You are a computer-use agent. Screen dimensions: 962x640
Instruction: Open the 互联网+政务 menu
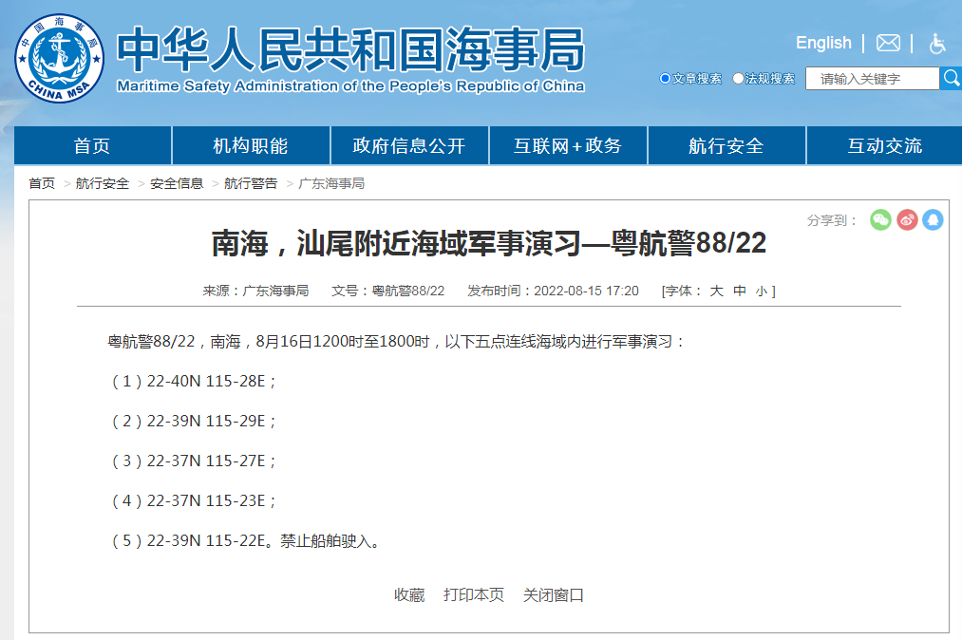[x=567, y=144]
